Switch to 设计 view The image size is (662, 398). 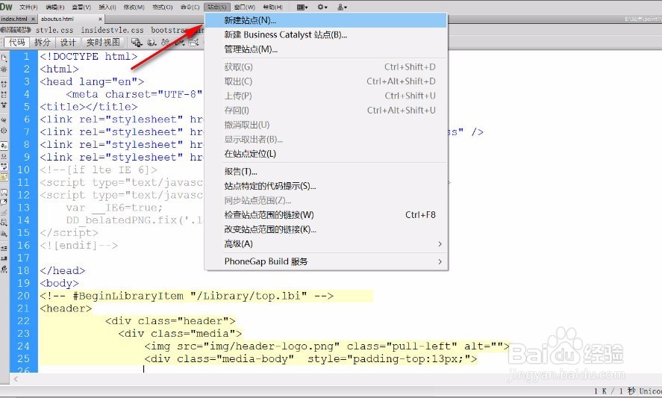(x=68, y=43)
